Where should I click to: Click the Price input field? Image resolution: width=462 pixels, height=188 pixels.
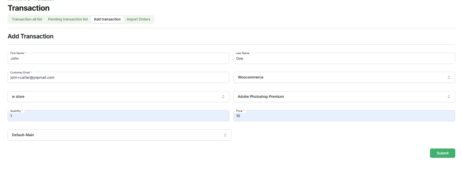click(344, 116)
